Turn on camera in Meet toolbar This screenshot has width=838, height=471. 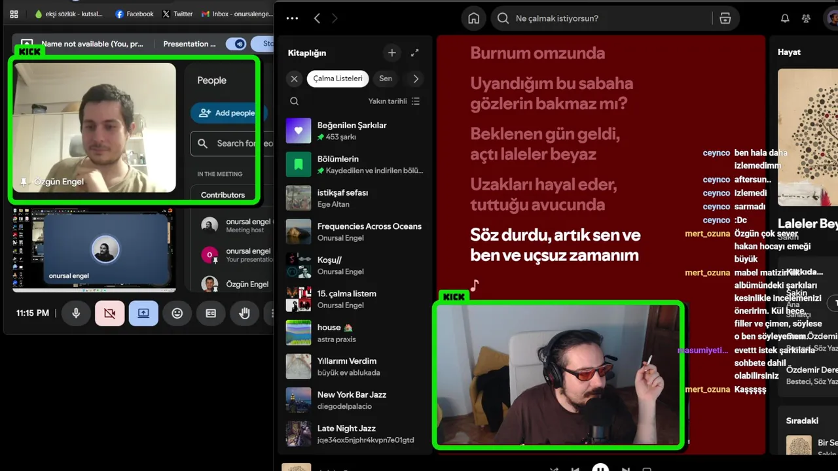tap(109, 313)
